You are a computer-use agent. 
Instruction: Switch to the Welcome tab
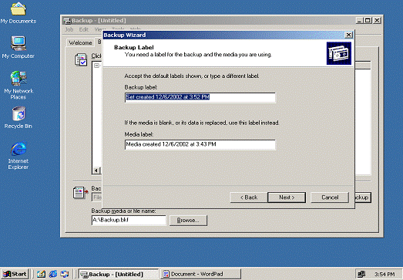[x=80, y=42]
